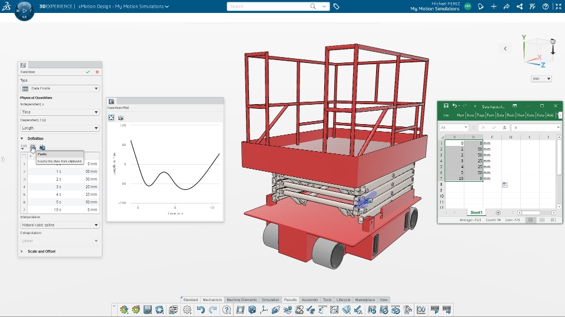The height and width of the screenshot is (317, 565).
Task: Toggle the select-all checkbox in data table header
Action: [24, 156]
